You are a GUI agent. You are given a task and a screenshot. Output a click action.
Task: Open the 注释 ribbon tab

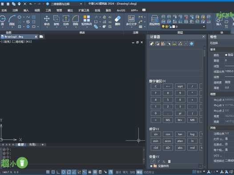click(x=15, y=10)
